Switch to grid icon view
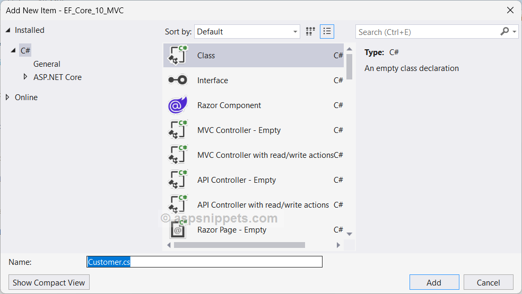Image resolution: width=522 pixels, height=294 pixels. click(310, 32)
